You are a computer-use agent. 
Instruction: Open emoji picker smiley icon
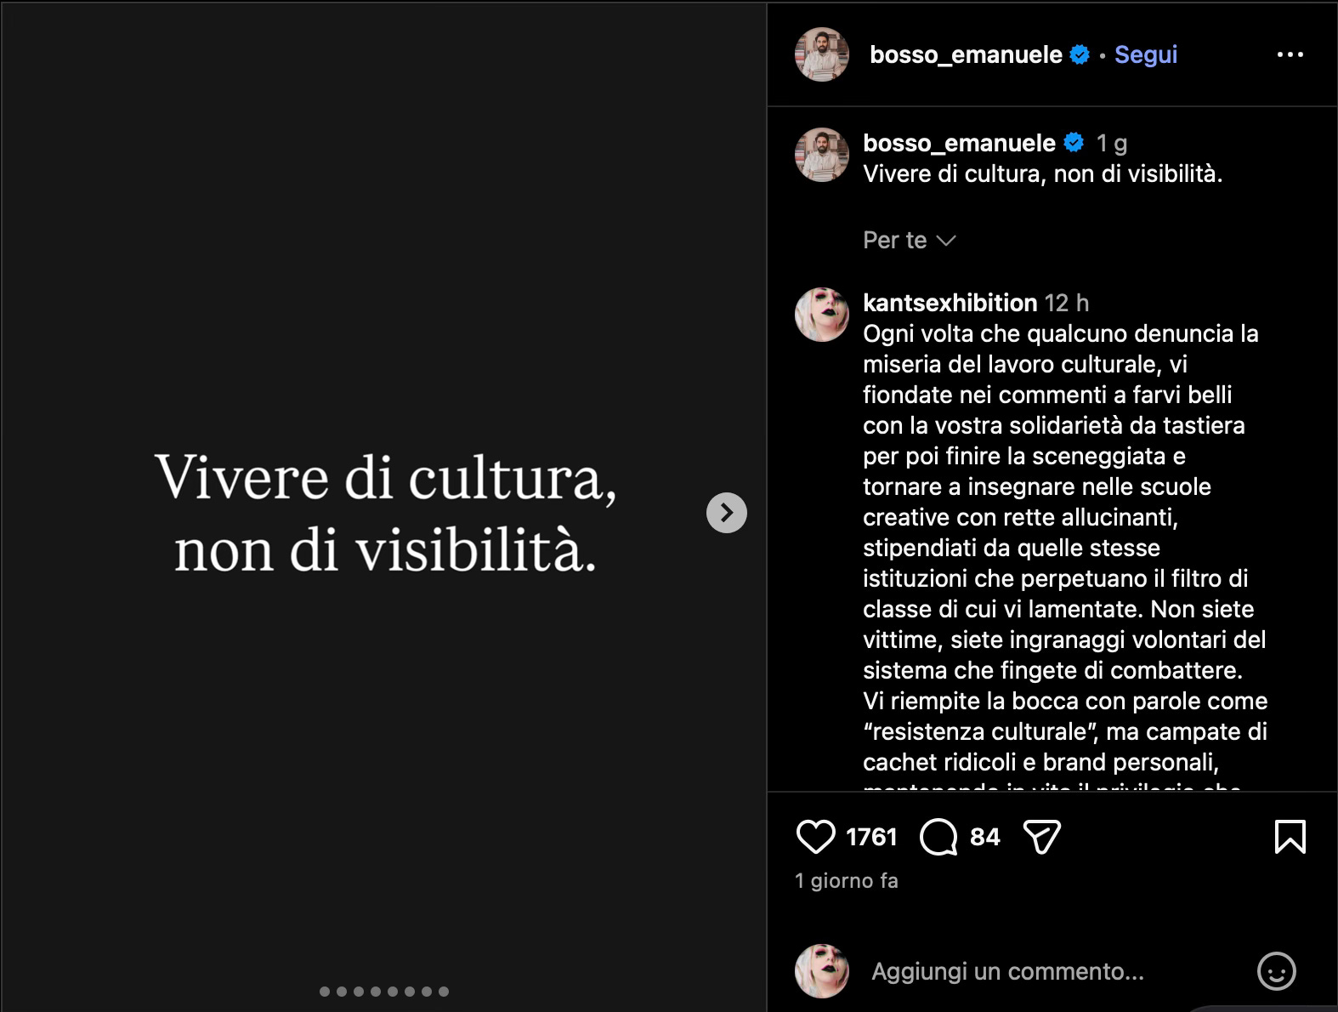1276,971
